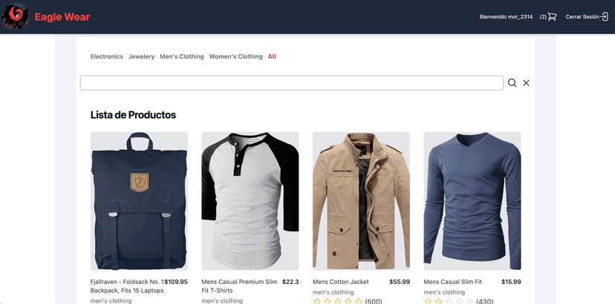Click Mens Casual Premium Slim Fit T-Shirts title
Image resolution: width=615 pixels, height=304 pixels.
(x=240, y=286)
